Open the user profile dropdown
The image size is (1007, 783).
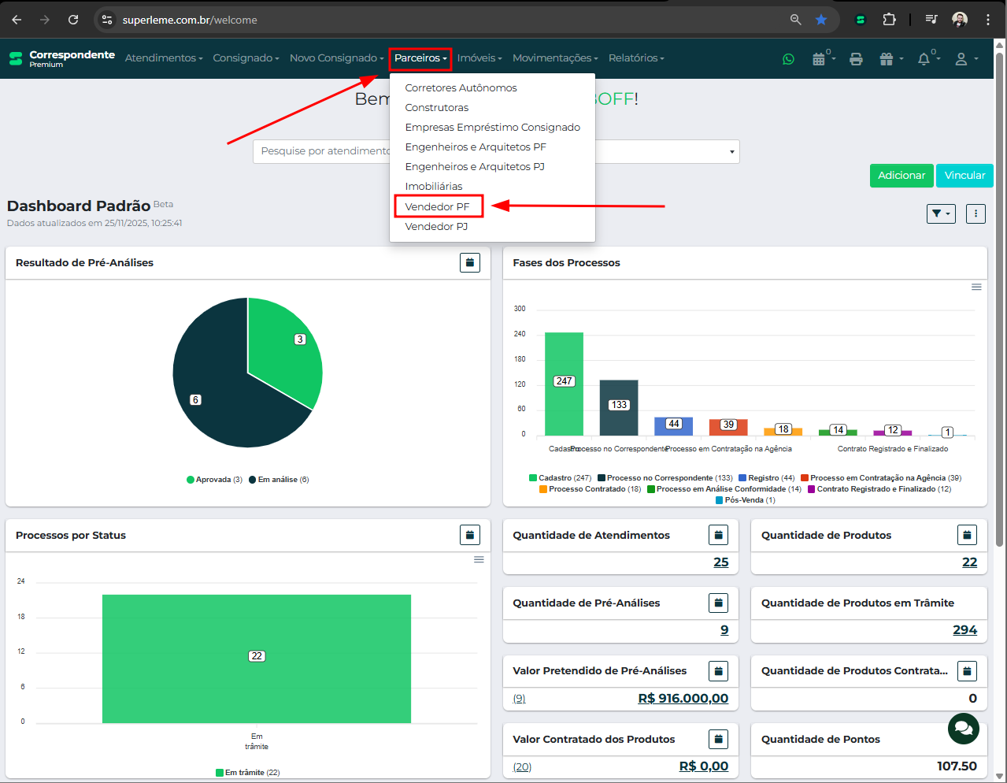coord(965,59)
